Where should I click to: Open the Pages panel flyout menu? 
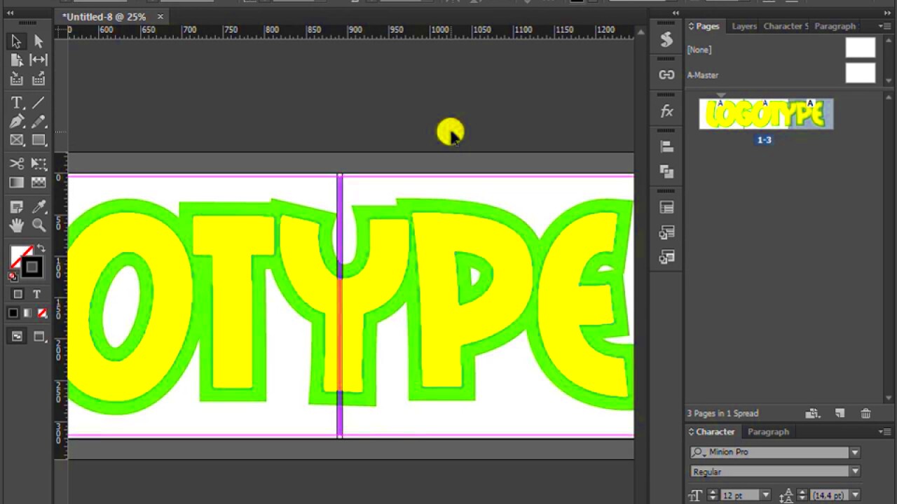(884, 26)
